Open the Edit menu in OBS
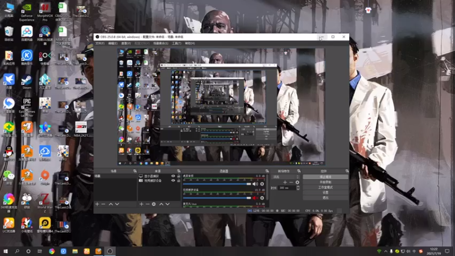 coord(113,44)
